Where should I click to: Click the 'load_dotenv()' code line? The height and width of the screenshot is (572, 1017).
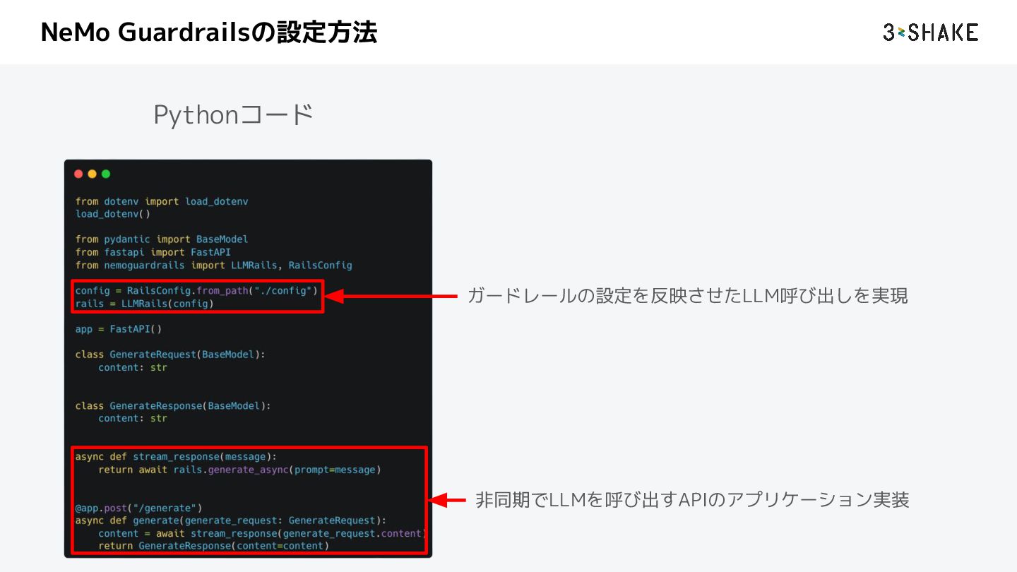click(x=113, y=214)
